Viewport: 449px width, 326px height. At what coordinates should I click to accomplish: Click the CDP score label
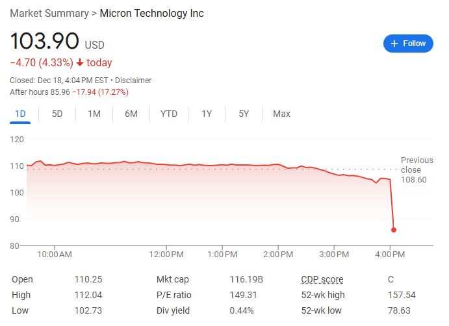(x=322, y=279)
